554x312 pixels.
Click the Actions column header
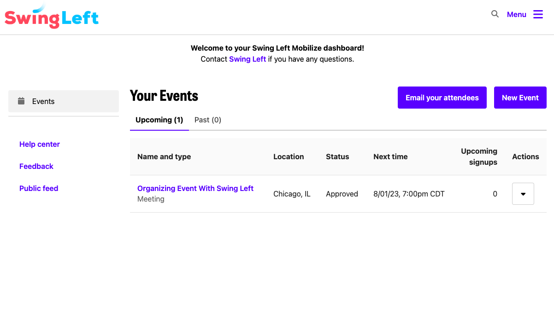[525, 156]
